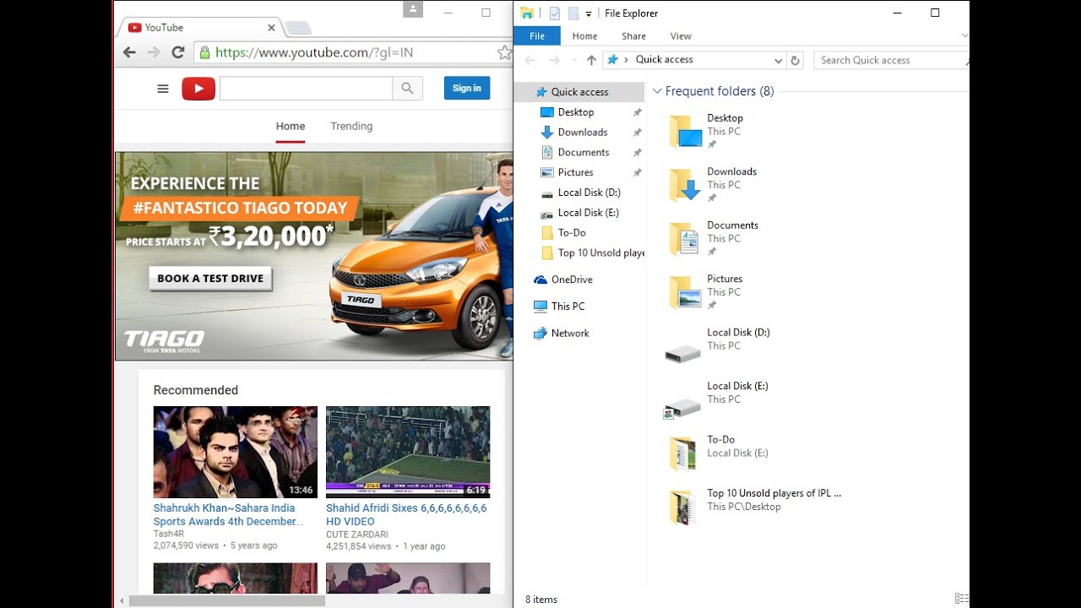Select YouTube Home tab

[x=291, y=126]
